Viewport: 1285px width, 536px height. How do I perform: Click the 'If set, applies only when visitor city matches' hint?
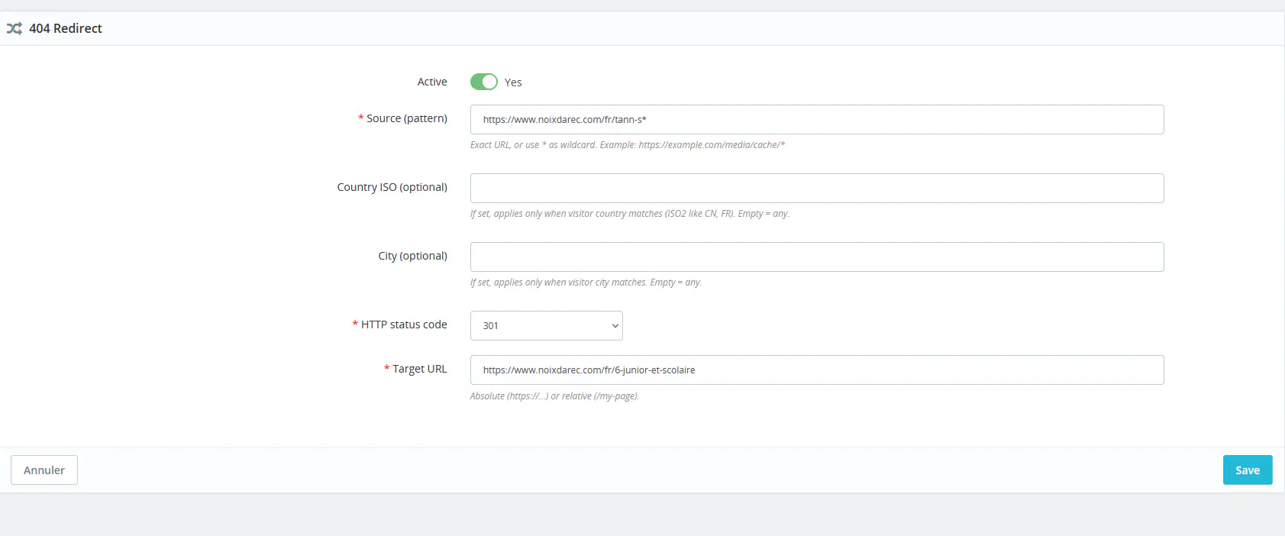586,283
